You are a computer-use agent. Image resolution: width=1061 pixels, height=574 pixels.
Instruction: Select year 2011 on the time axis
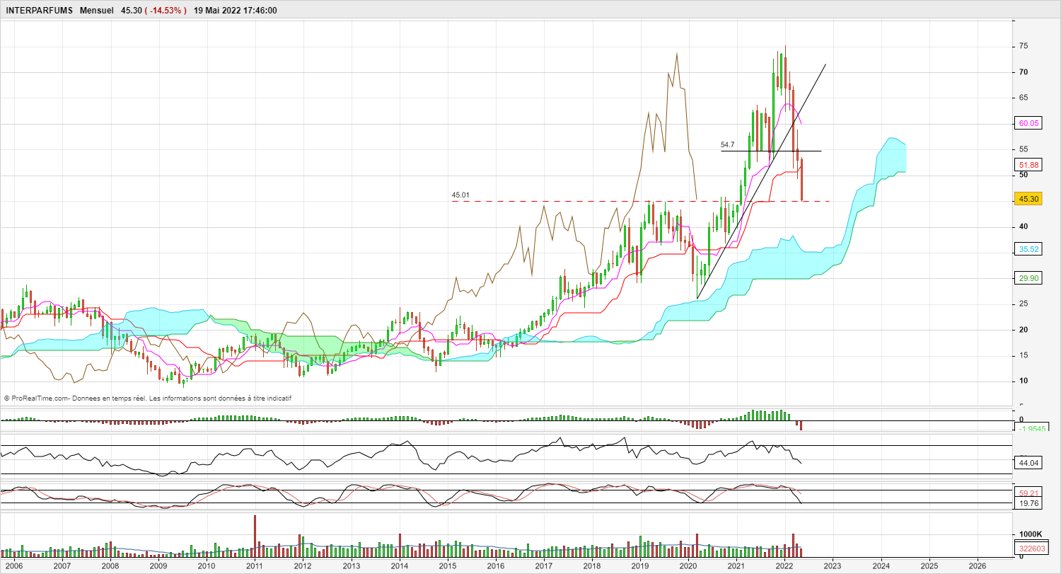click(x=255, y=566)
